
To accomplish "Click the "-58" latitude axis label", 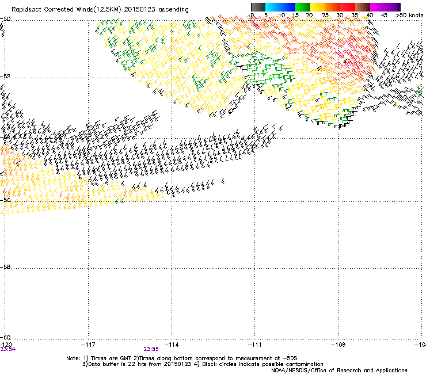I will point(5,267).
